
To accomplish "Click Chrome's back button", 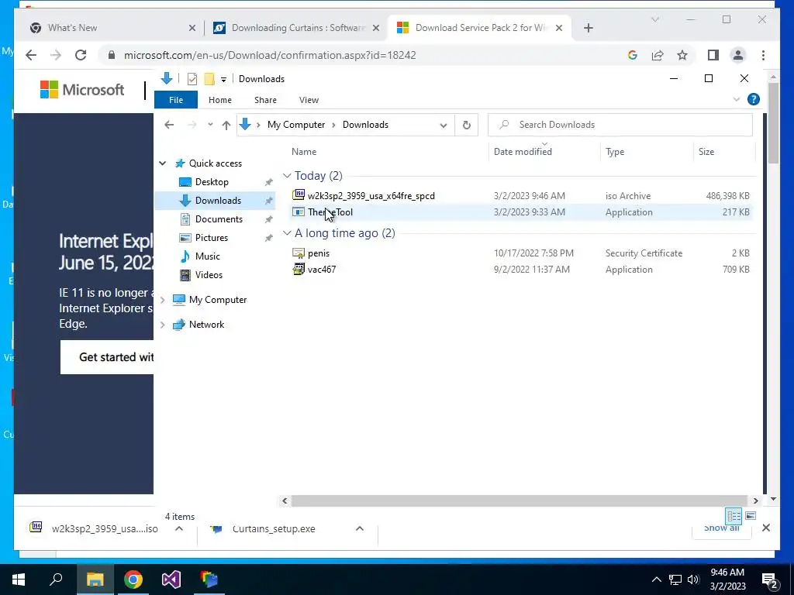I will coord(31,56).
